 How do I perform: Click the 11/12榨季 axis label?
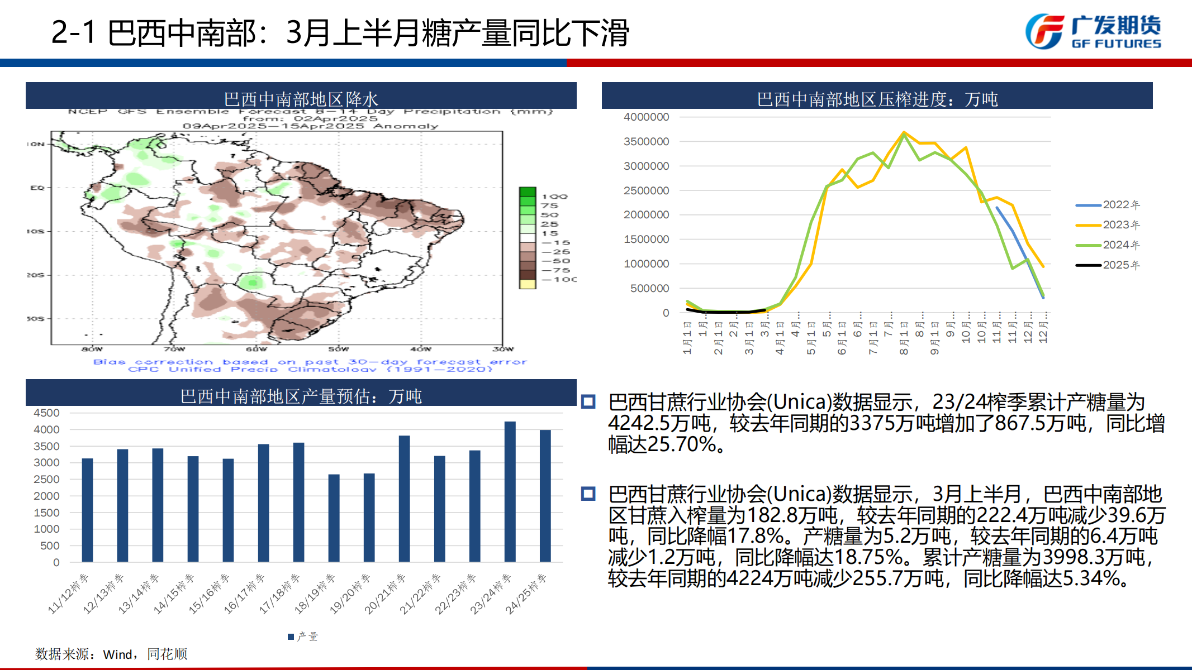[x=69, y=594]
